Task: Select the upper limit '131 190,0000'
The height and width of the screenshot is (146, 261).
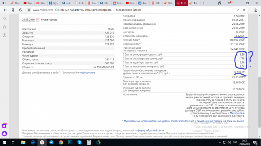Action: tap(237, 44)
